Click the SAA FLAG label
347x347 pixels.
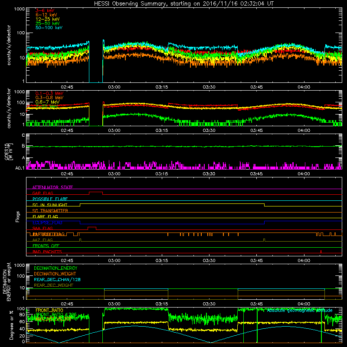(43, 228)
